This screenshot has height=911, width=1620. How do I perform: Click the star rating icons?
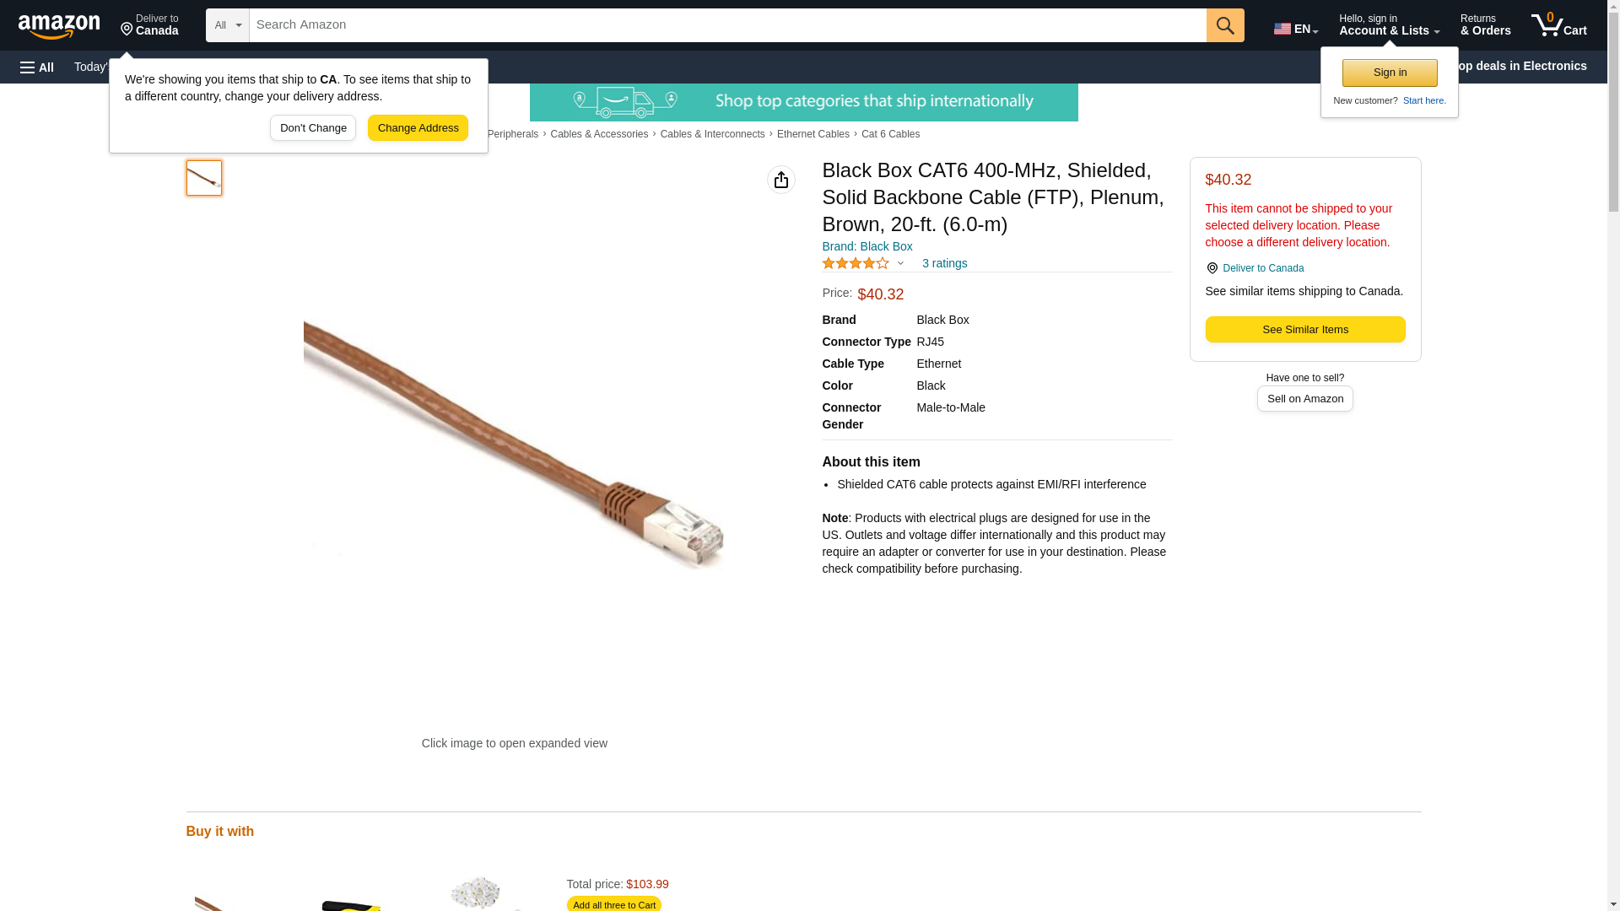pos(856,263)
